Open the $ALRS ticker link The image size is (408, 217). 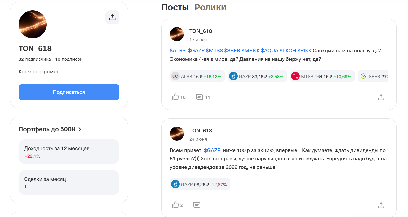pos(178,51)
